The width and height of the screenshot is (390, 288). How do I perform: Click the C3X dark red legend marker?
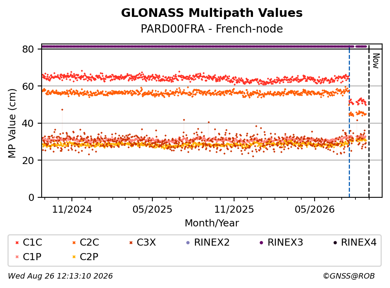coord(131,242)
